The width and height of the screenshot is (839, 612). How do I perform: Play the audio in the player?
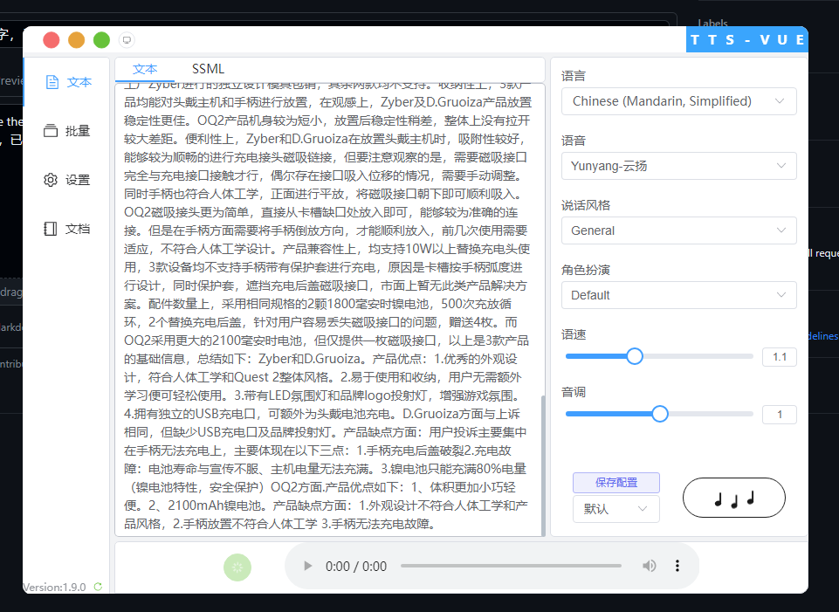click(307, 566)
